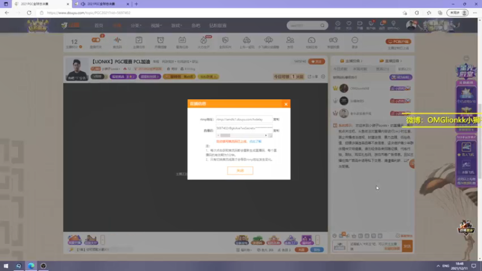Click the purple button above the ranking list
The height and width of the screenshot is (271, 482).
(x=401, y=78)
